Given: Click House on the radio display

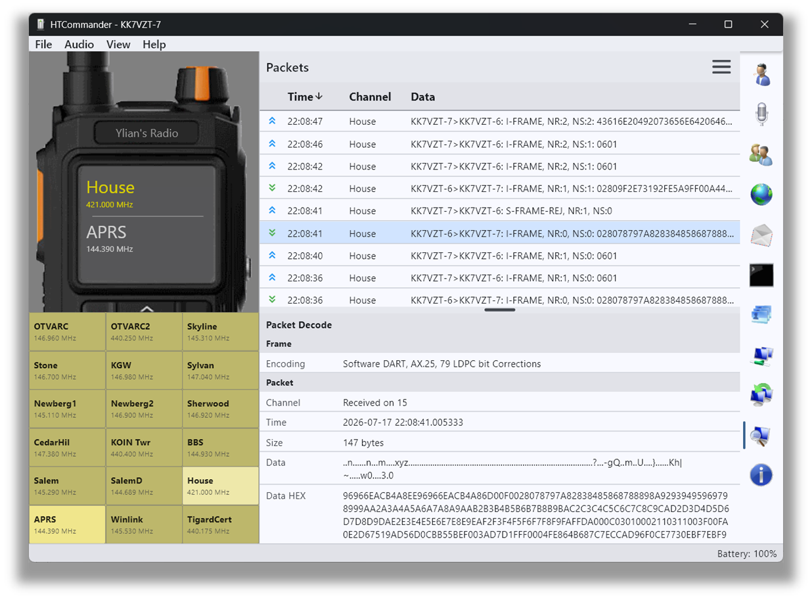Looking at the screenshot, I should click(x=110, y=187).
